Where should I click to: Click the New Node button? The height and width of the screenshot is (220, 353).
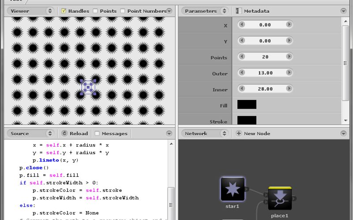tap(253, 133)
